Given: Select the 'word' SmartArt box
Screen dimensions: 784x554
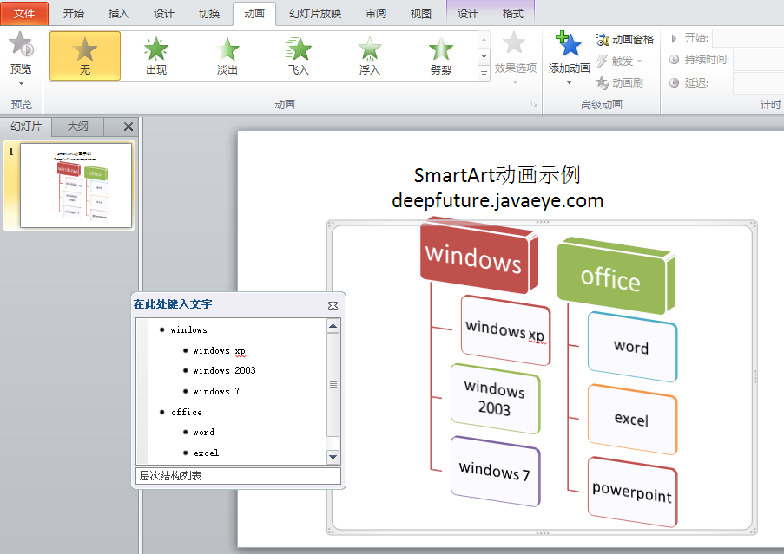Looking at the screenshot, I should coord(632,347).
